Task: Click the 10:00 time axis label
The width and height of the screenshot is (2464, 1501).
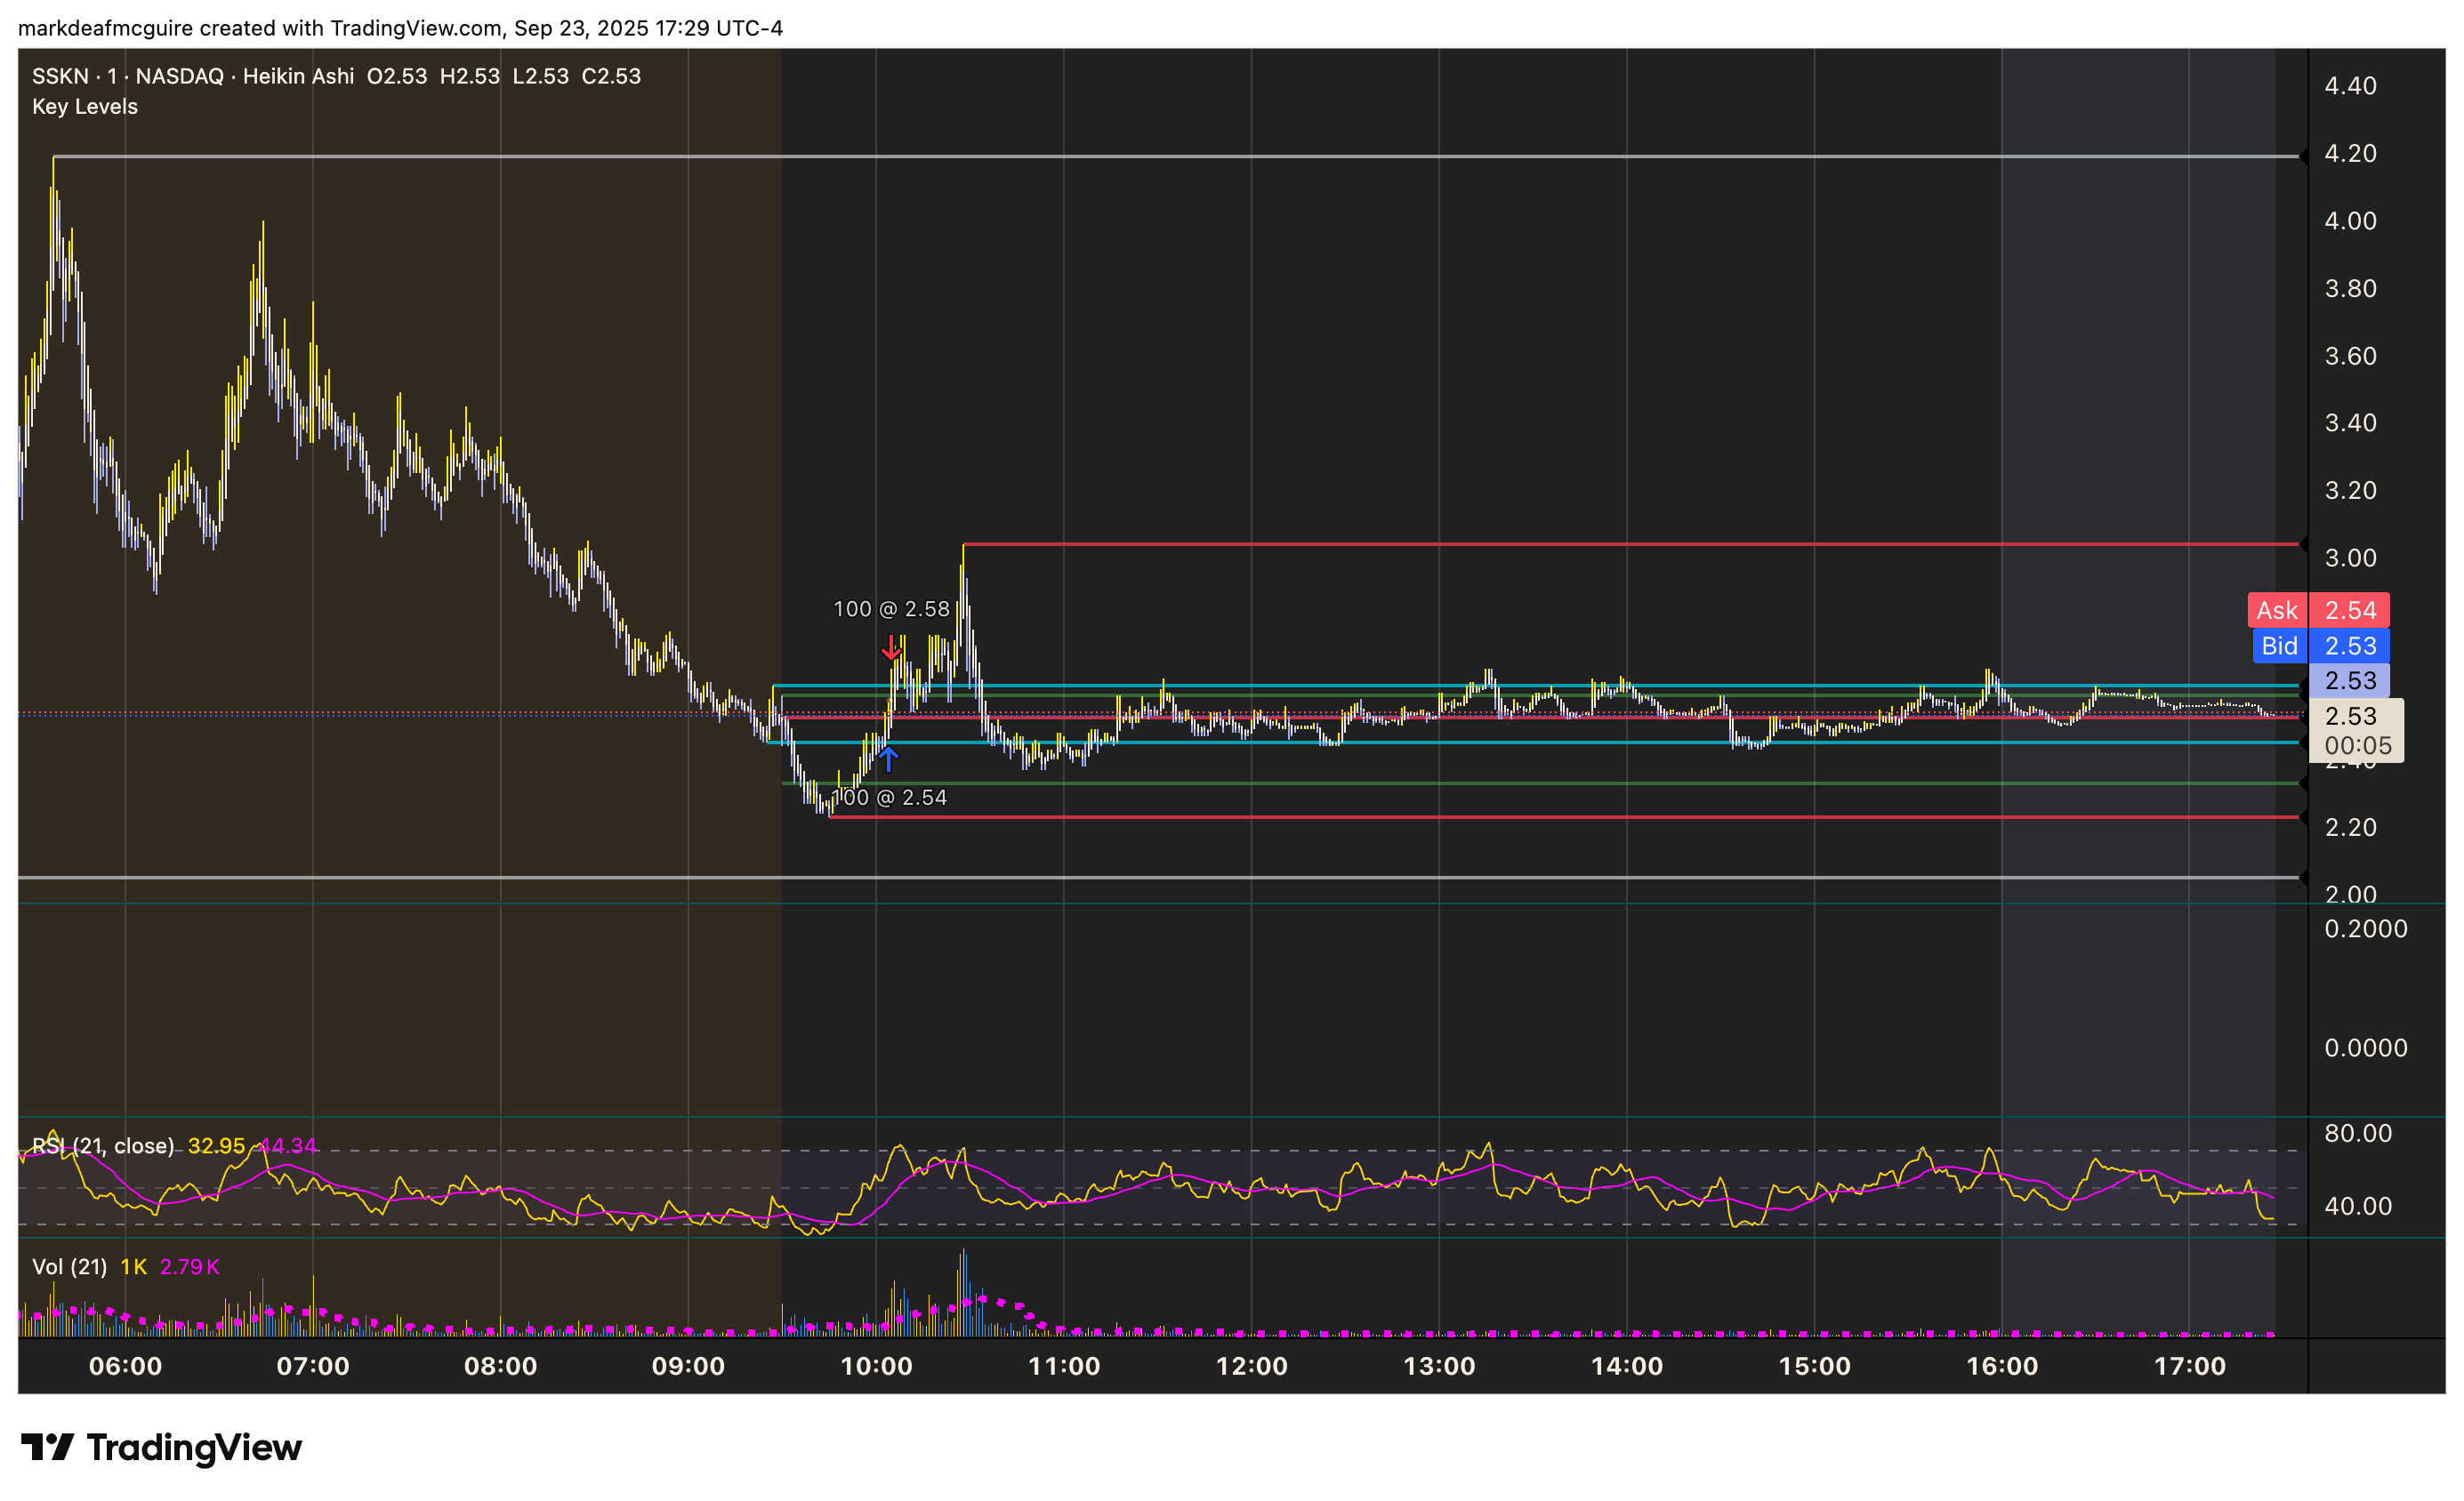Action: [876, 1366]
